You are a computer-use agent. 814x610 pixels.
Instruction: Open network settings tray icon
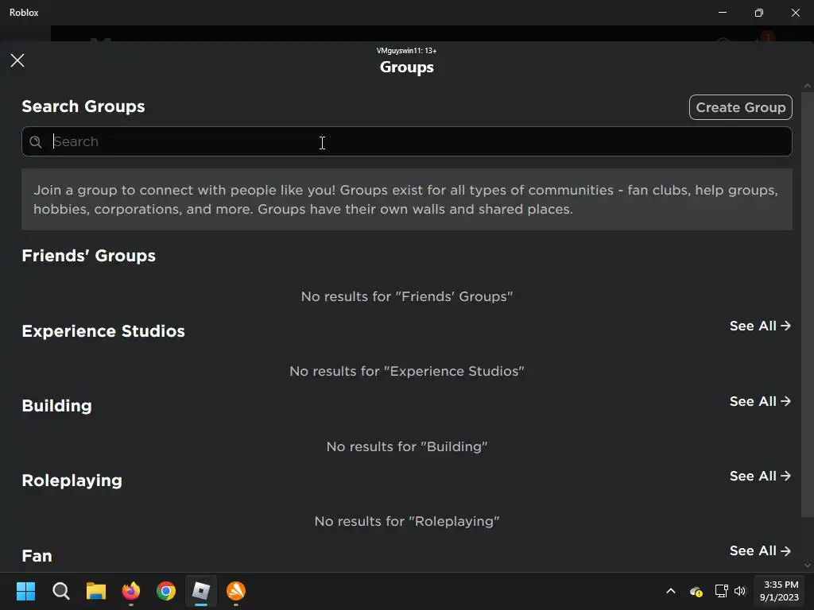pos(721,591)
